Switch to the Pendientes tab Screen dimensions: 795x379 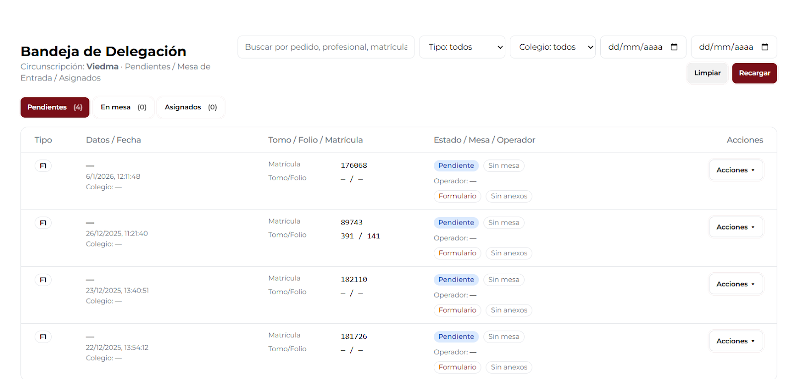[x=55, y=107]
